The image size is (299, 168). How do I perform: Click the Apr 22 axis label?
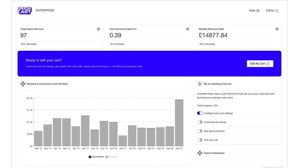tap(132, 148)
